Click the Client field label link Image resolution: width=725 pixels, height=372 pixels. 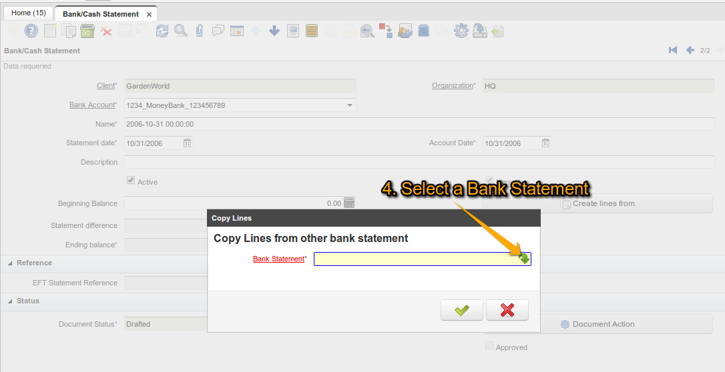(105, 85)
